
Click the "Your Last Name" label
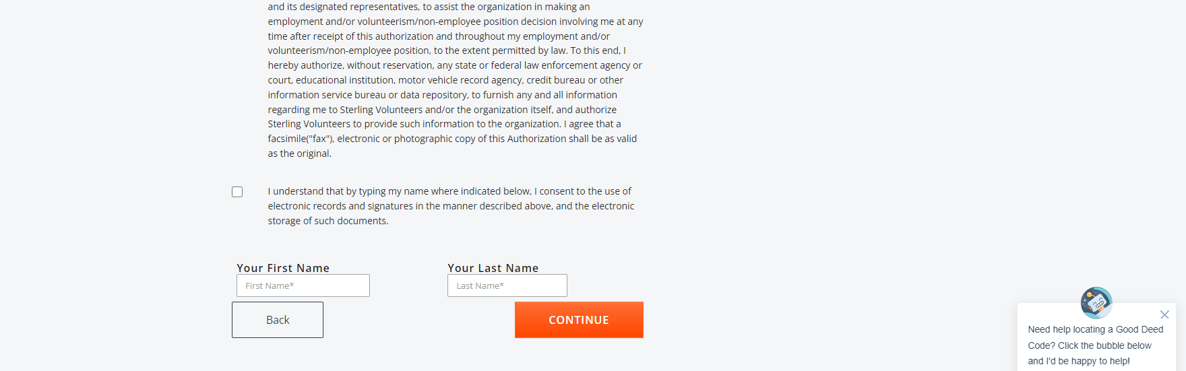coord(493,268)
